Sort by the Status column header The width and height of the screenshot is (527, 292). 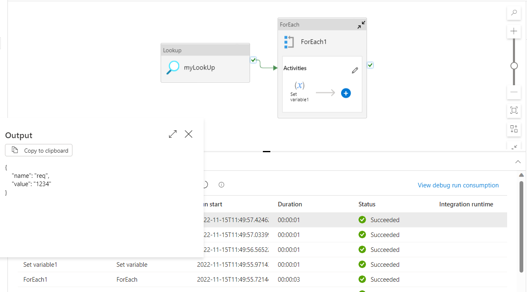[367, 204]
